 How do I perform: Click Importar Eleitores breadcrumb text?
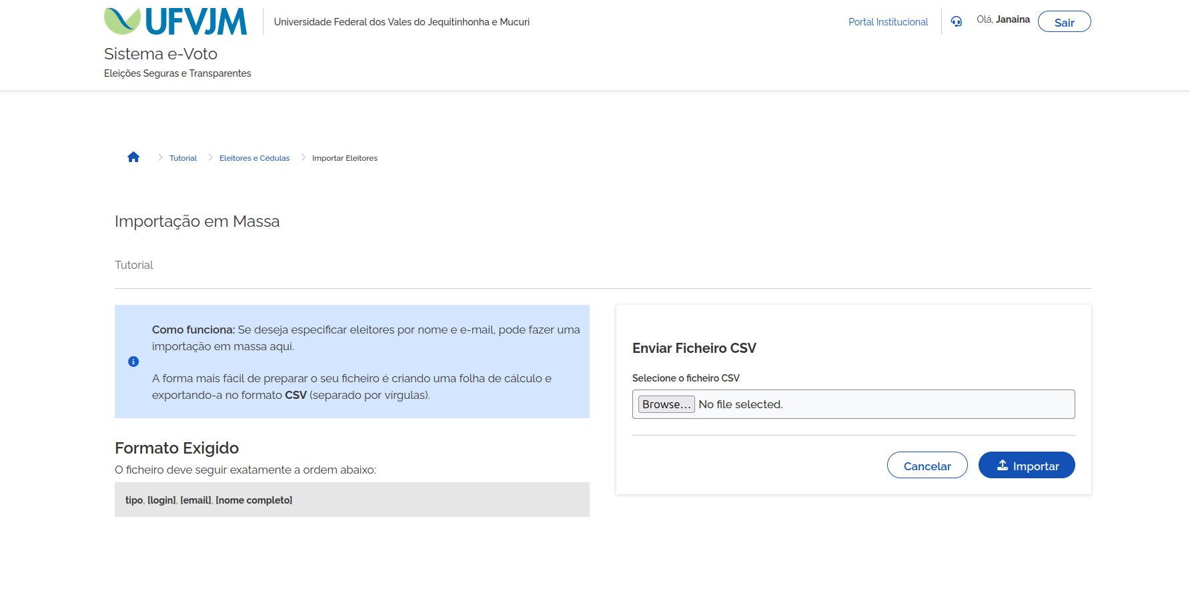click(x=345, y=158)
